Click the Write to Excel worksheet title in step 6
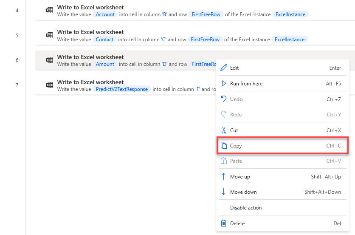355x235 pixels. point(90,57)
